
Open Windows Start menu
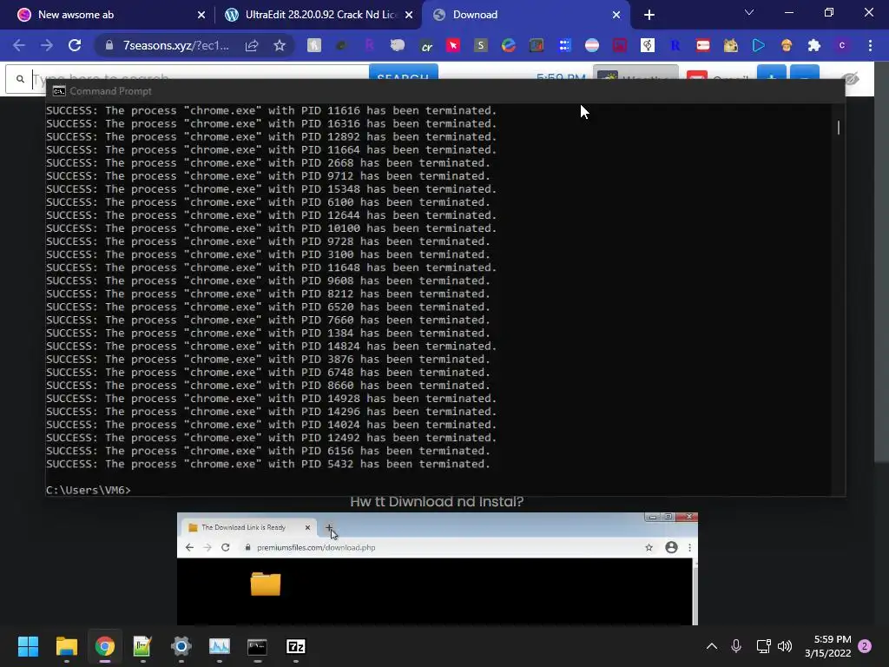[x=28, y=646]
